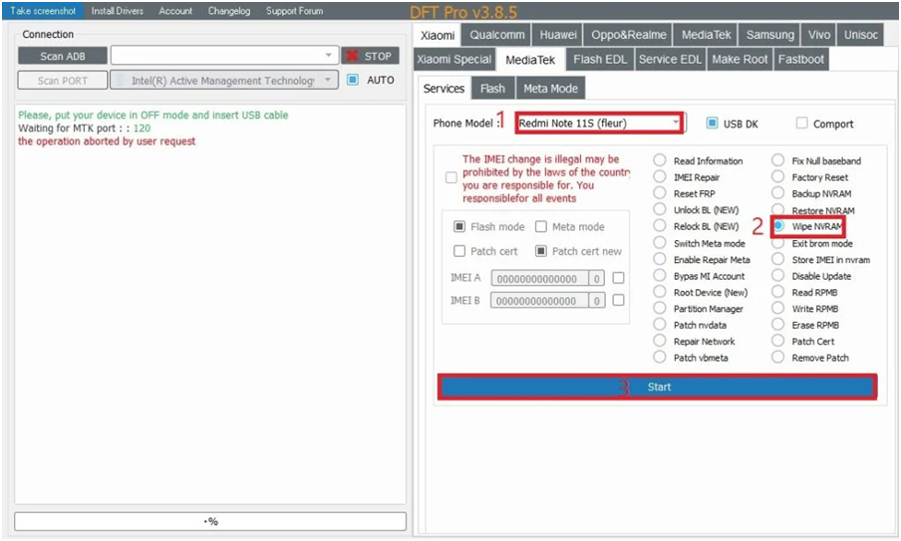Switch to the Samsung tab
The width and height of the screenshot is (901, 541).
pos(770,35)
